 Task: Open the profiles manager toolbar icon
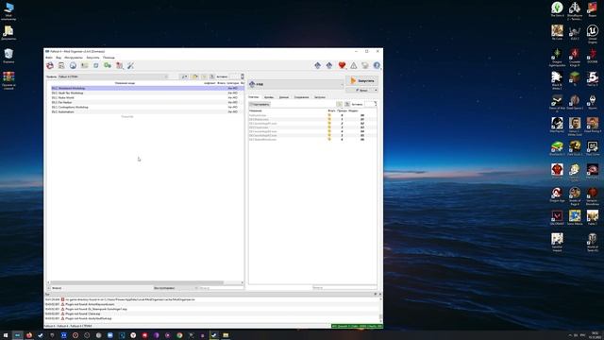click(84, 65)
